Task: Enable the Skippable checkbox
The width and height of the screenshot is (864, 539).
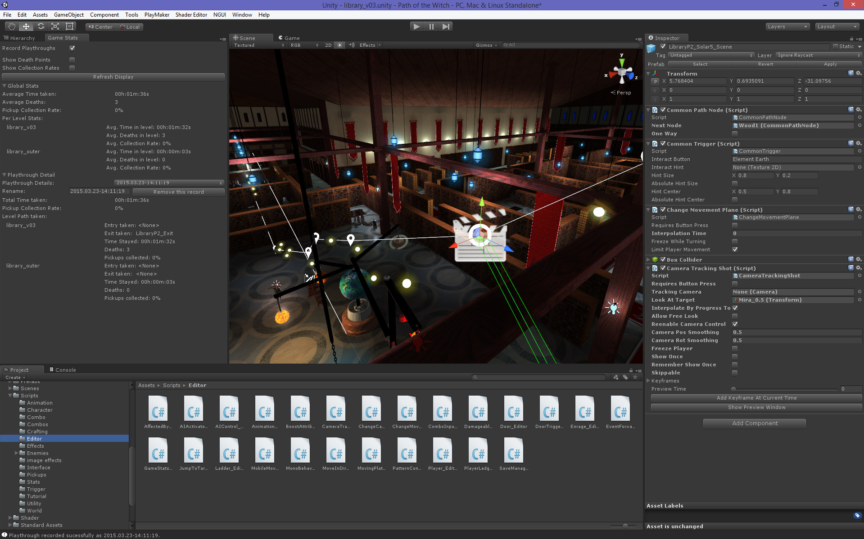Action: point(735,373)
